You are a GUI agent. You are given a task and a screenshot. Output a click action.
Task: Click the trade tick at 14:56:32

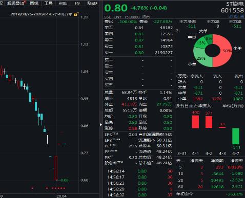click(140, 195)
